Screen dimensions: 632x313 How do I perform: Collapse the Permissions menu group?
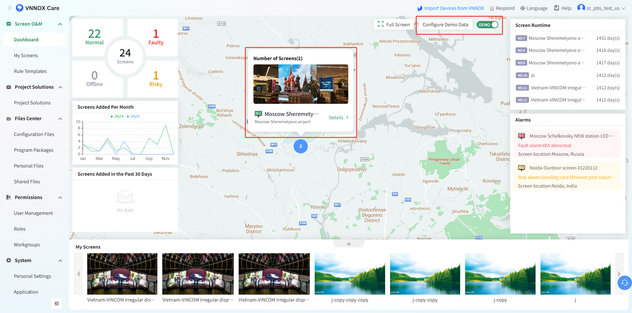tap(60, 197)
